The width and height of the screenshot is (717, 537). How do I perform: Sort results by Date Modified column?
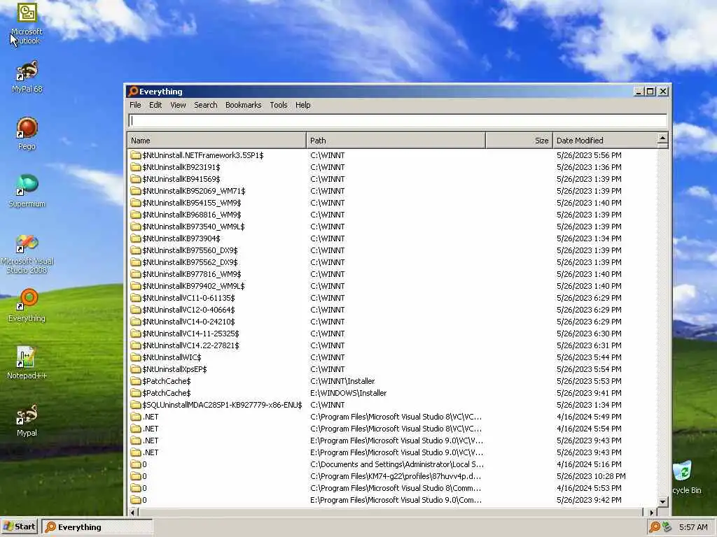point(605,140)
